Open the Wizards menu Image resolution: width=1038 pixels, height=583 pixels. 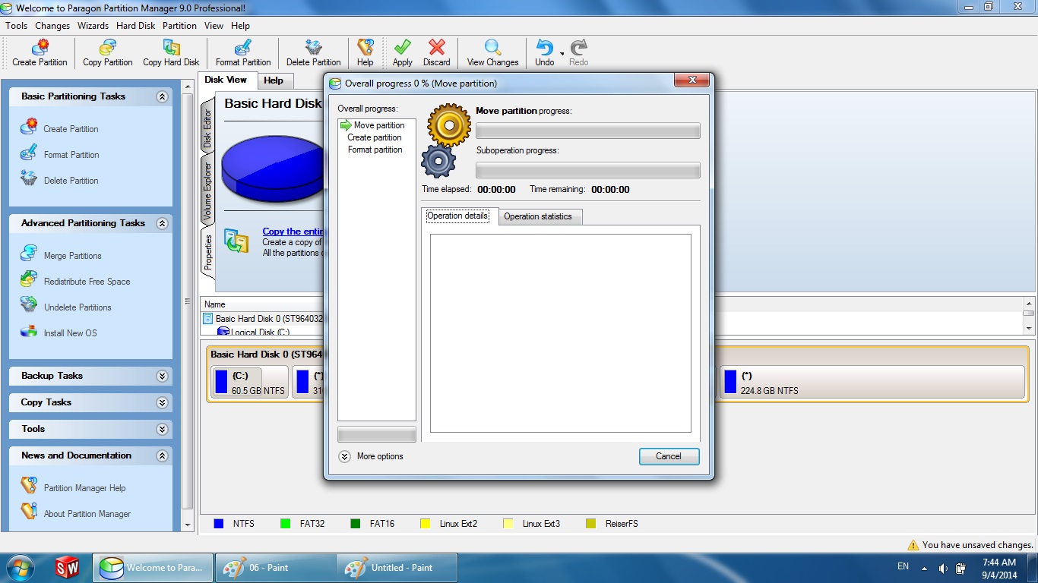pyautogui.click(x=93, y=26)
